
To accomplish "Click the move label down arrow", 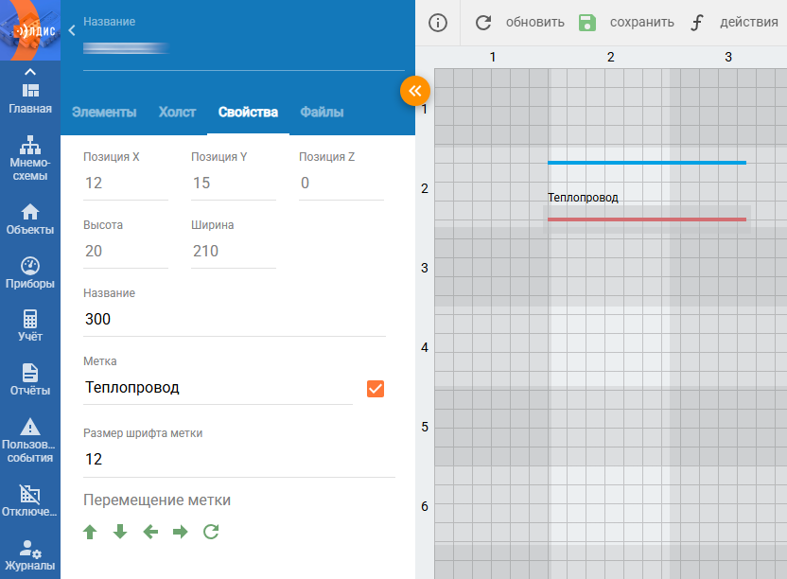I will coord(120,532).
